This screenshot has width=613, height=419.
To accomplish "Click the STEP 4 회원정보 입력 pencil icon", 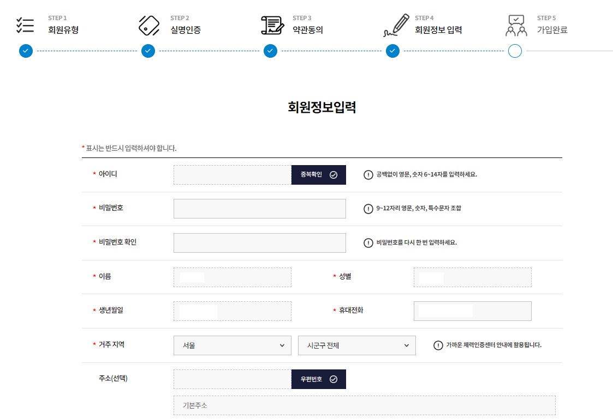I will tap(396, 23).
